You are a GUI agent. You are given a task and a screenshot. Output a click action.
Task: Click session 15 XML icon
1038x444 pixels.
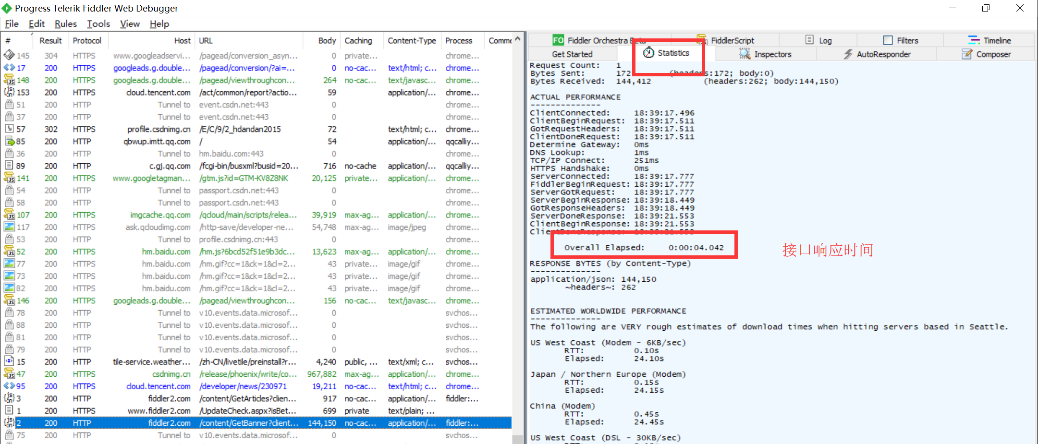[x=9, y=361]
